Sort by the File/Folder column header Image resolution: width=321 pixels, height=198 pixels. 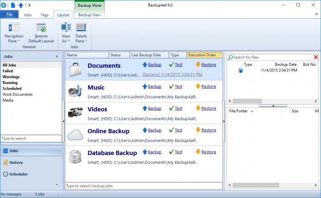click(x=254, y=111)
